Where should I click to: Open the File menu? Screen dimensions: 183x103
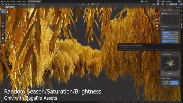(5, 1)
